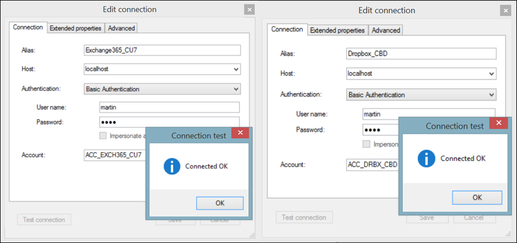Image resolution: width=517 pixels, height=243 pixels.
Task: Close the left Edit connection window
Action: 249,10
